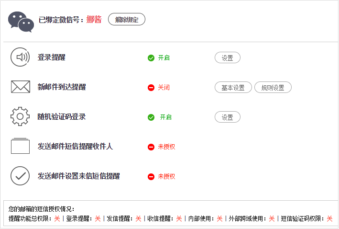The height and width of the screenshot is (229, 339).
Task: Click the 提醒功能总权限 entry
Action: click(34, 218)
